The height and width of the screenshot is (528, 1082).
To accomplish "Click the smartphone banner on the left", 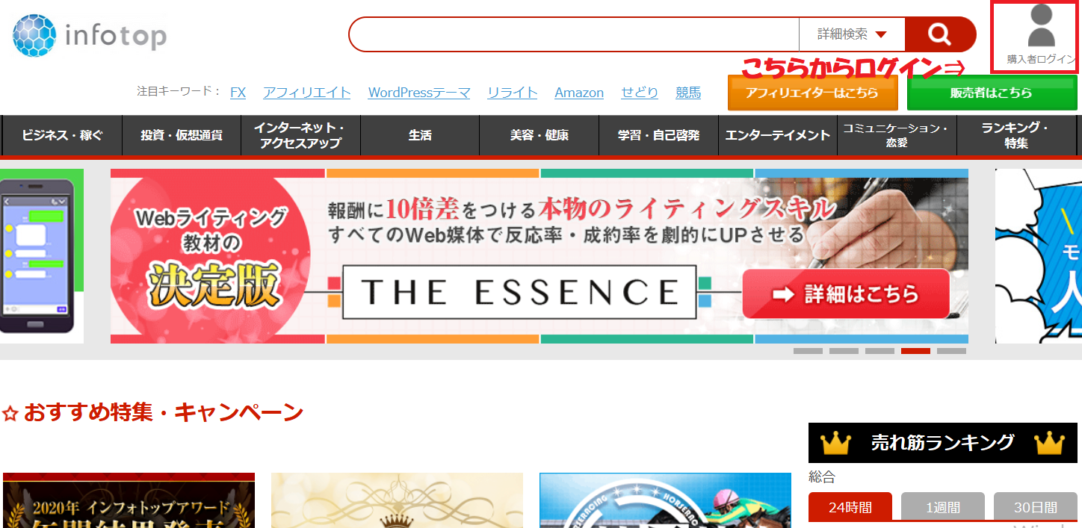I will (x=42, y=256).
